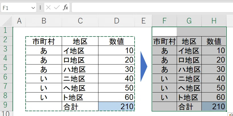
Task: Click cell C6 containing ニ地区
Action: [80, 78]
